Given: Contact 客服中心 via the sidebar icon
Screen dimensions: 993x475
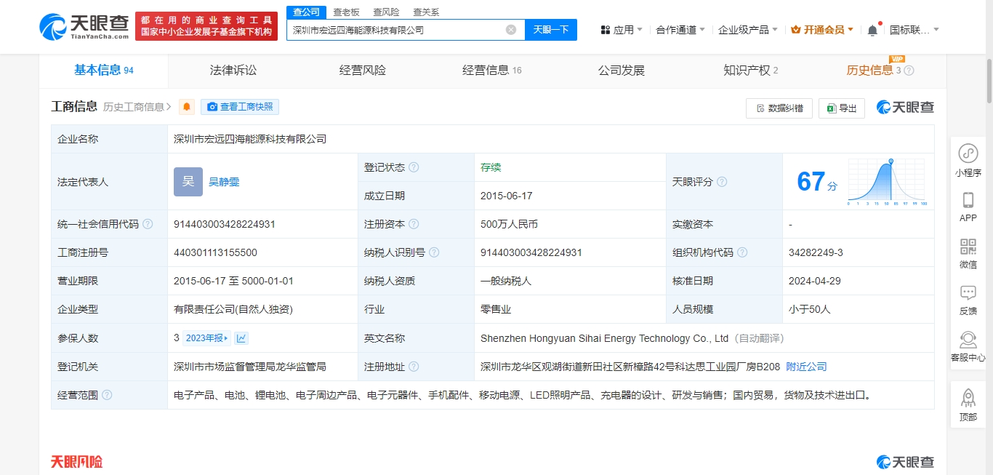Looking at the screenshot, I should (x=968, y=346).
